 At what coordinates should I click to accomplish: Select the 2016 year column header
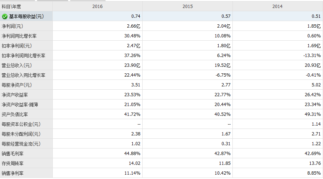coord(97,7)
